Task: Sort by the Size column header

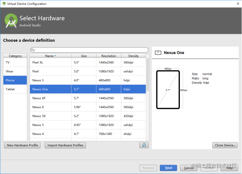Action: (x=84, y=56)
